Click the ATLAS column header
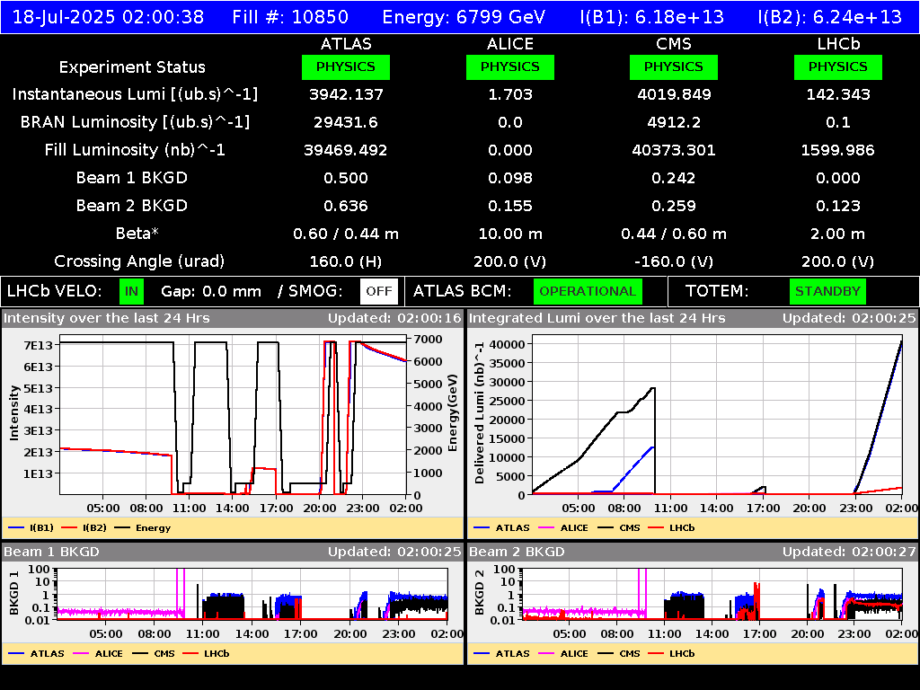 point(346,44)
